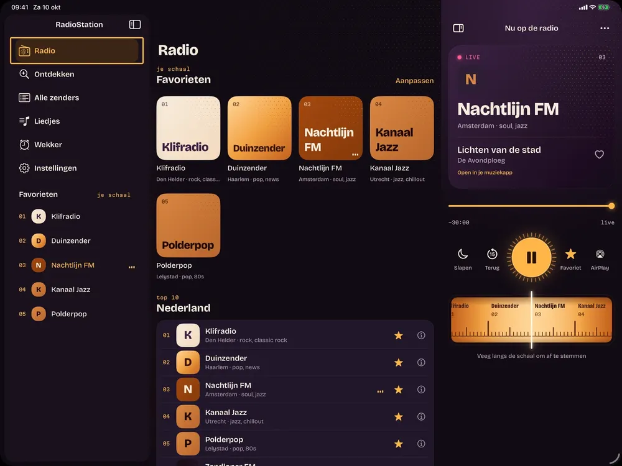Open Alle zenders in the sidebar
This screenshot has height=466, width=622.
[77, 98]
